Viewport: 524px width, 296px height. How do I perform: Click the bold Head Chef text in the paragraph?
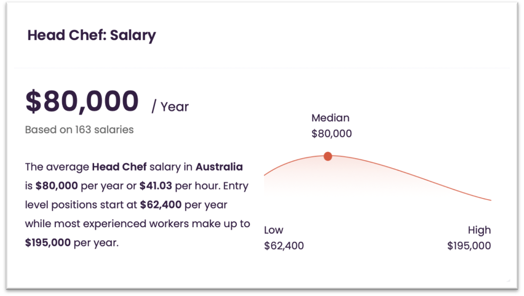point(119,167)
